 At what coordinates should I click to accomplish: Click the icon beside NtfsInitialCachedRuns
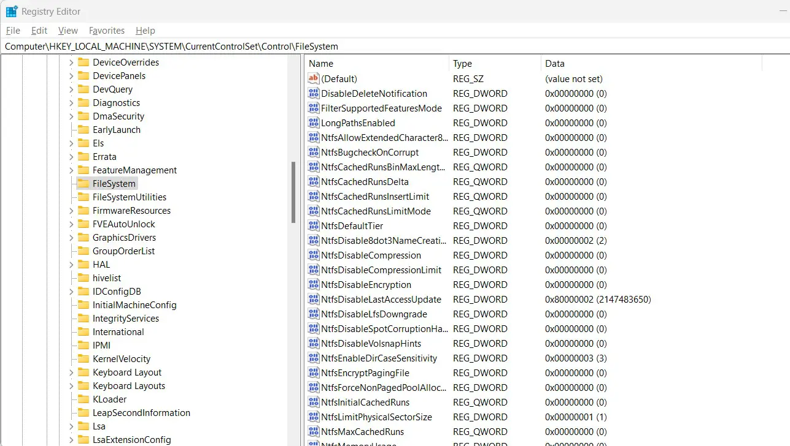[314, 403]
